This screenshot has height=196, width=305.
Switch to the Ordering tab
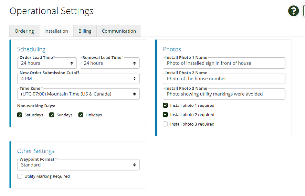(24, 31)
